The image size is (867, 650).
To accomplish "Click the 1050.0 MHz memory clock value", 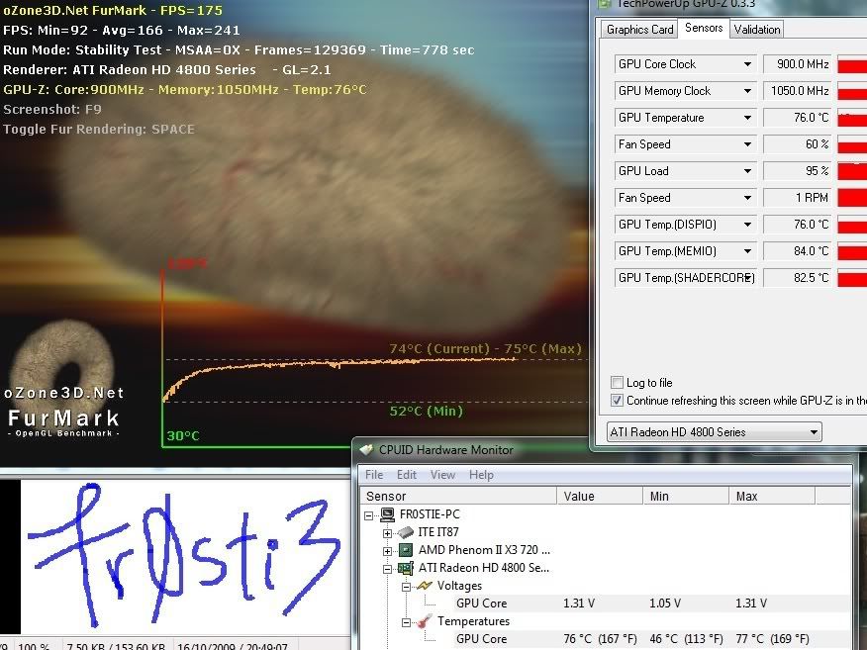I will point(797,91).
